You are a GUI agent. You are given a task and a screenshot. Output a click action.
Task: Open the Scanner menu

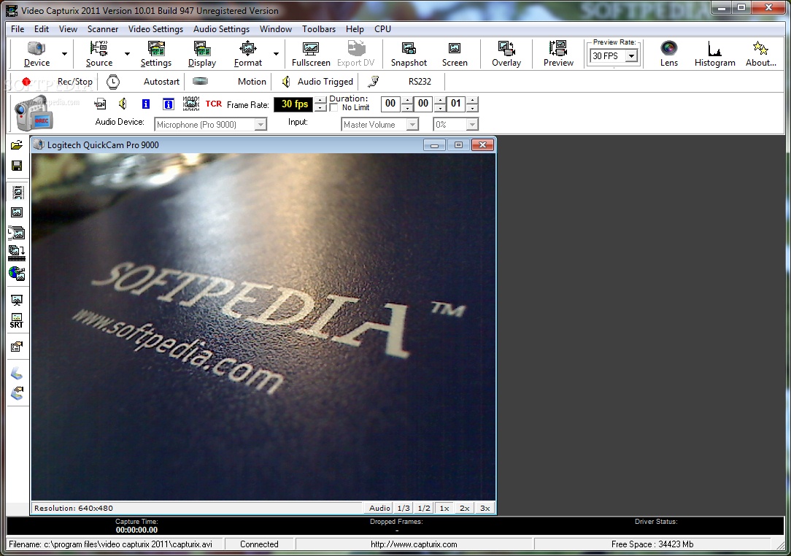pos(103,28)
